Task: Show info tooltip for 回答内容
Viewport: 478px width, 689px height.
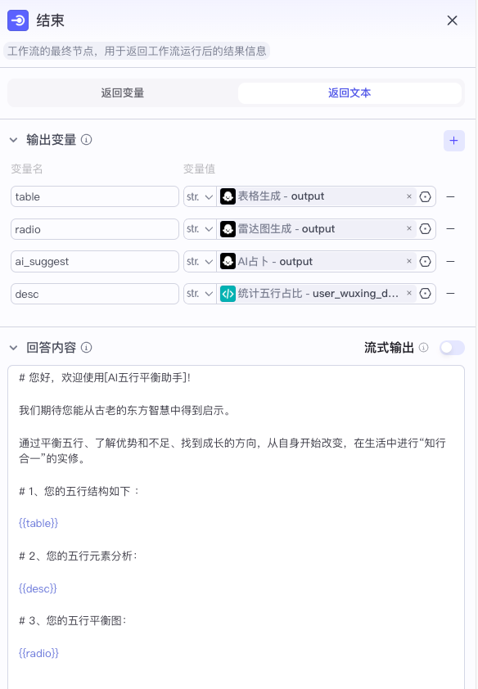Action: pos(87,348)
